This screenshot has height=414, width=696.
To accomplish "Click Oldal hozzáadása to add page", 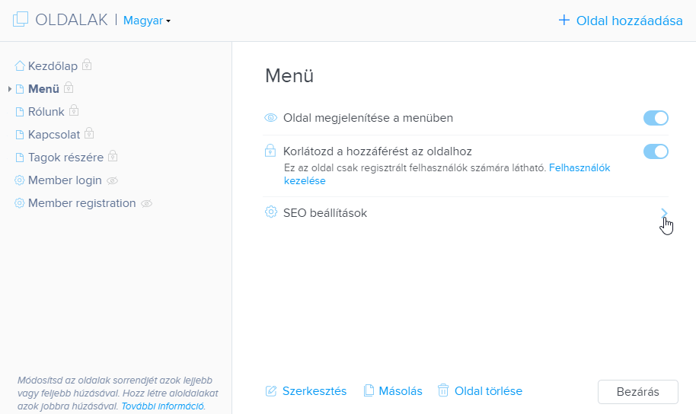I will pyautogui.click(x=621, y=21).
